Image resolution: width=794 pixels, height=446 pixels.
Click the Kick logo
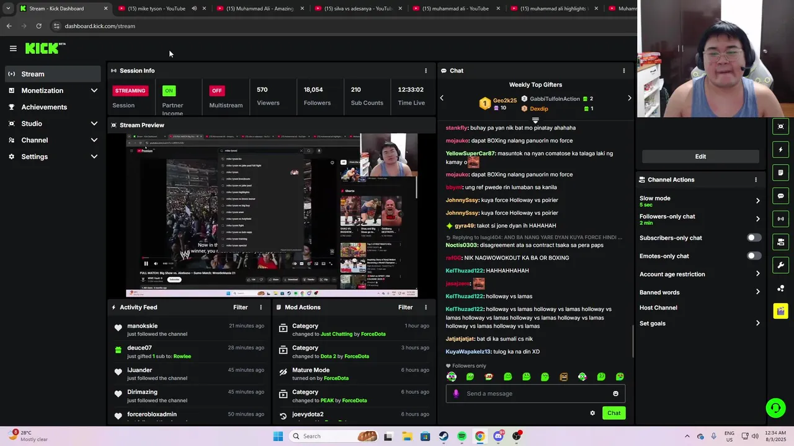point(45,48)
